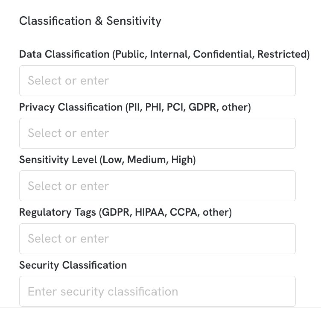Viewport: 321px width, 322px height.
Task: Click the word Restricted in the label
Action: [x=282, y=54]
